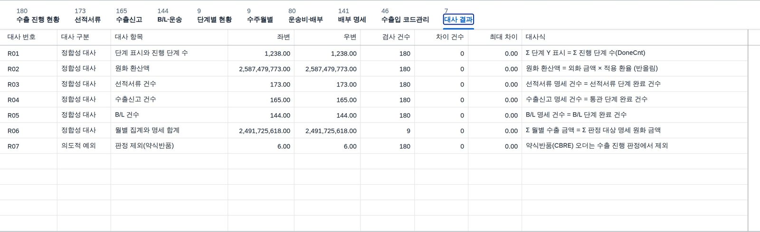Sort by the 대사 번호 column header
The image size is (760, 232).
pyautogui.click(x=28, y=37)
